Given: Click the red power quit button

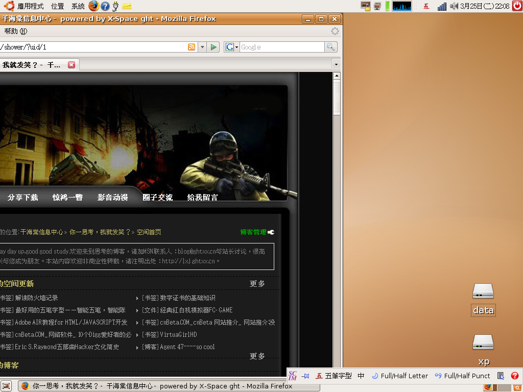Looking at the screenshot, I should tap(517, 6).
